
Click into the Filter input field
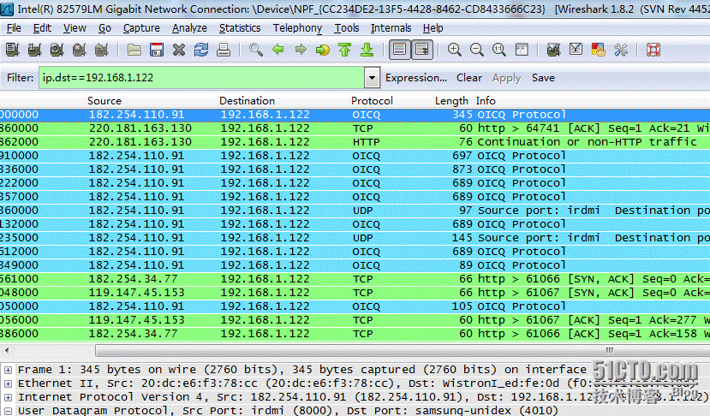tap(202, 78)
